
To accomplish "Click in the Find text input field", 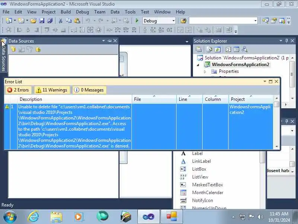I will 221,21.
